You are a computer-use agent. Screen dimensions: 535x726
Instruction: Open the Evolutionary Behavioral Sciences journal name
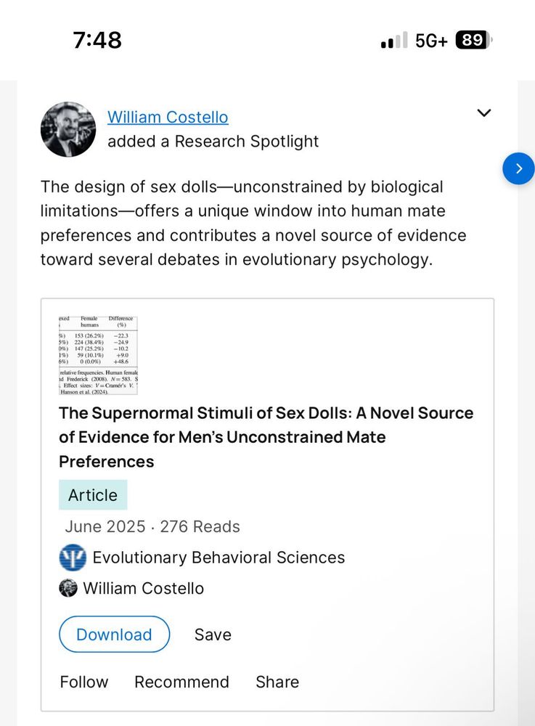coord(219,558)
